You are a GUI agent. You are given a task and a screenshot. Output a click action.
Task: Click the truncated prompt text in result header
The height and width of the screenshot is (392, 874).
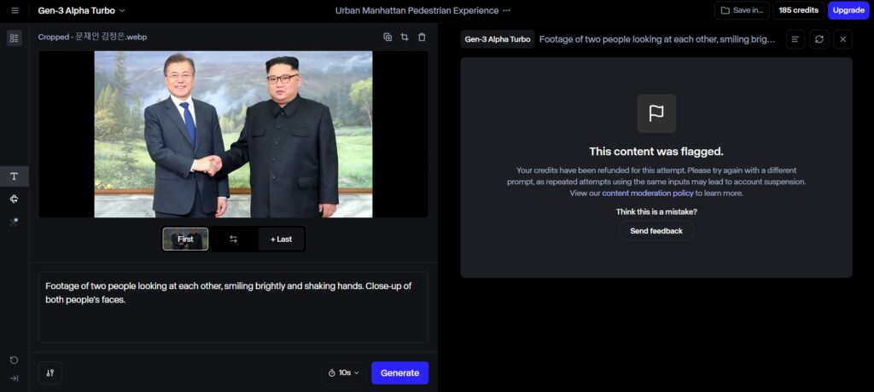[x=657, y=39]
